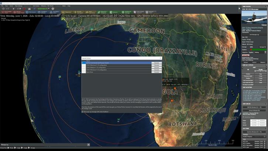Toggle the Unit obeys EMCON checkbox

point(244,117)
